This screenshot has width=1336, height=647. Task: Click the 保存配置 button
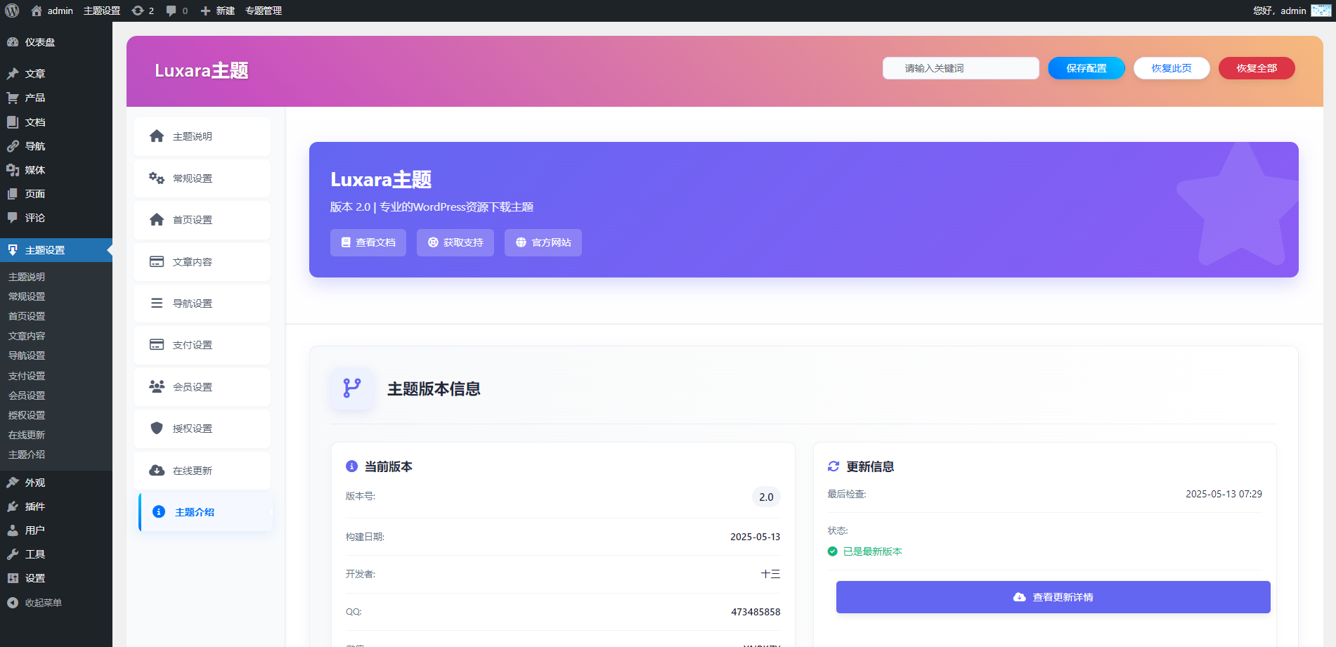(1086, 68)
